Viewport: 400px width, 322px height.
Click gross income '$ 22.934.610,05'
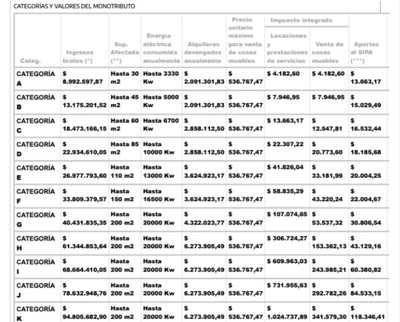click(85, 148)
